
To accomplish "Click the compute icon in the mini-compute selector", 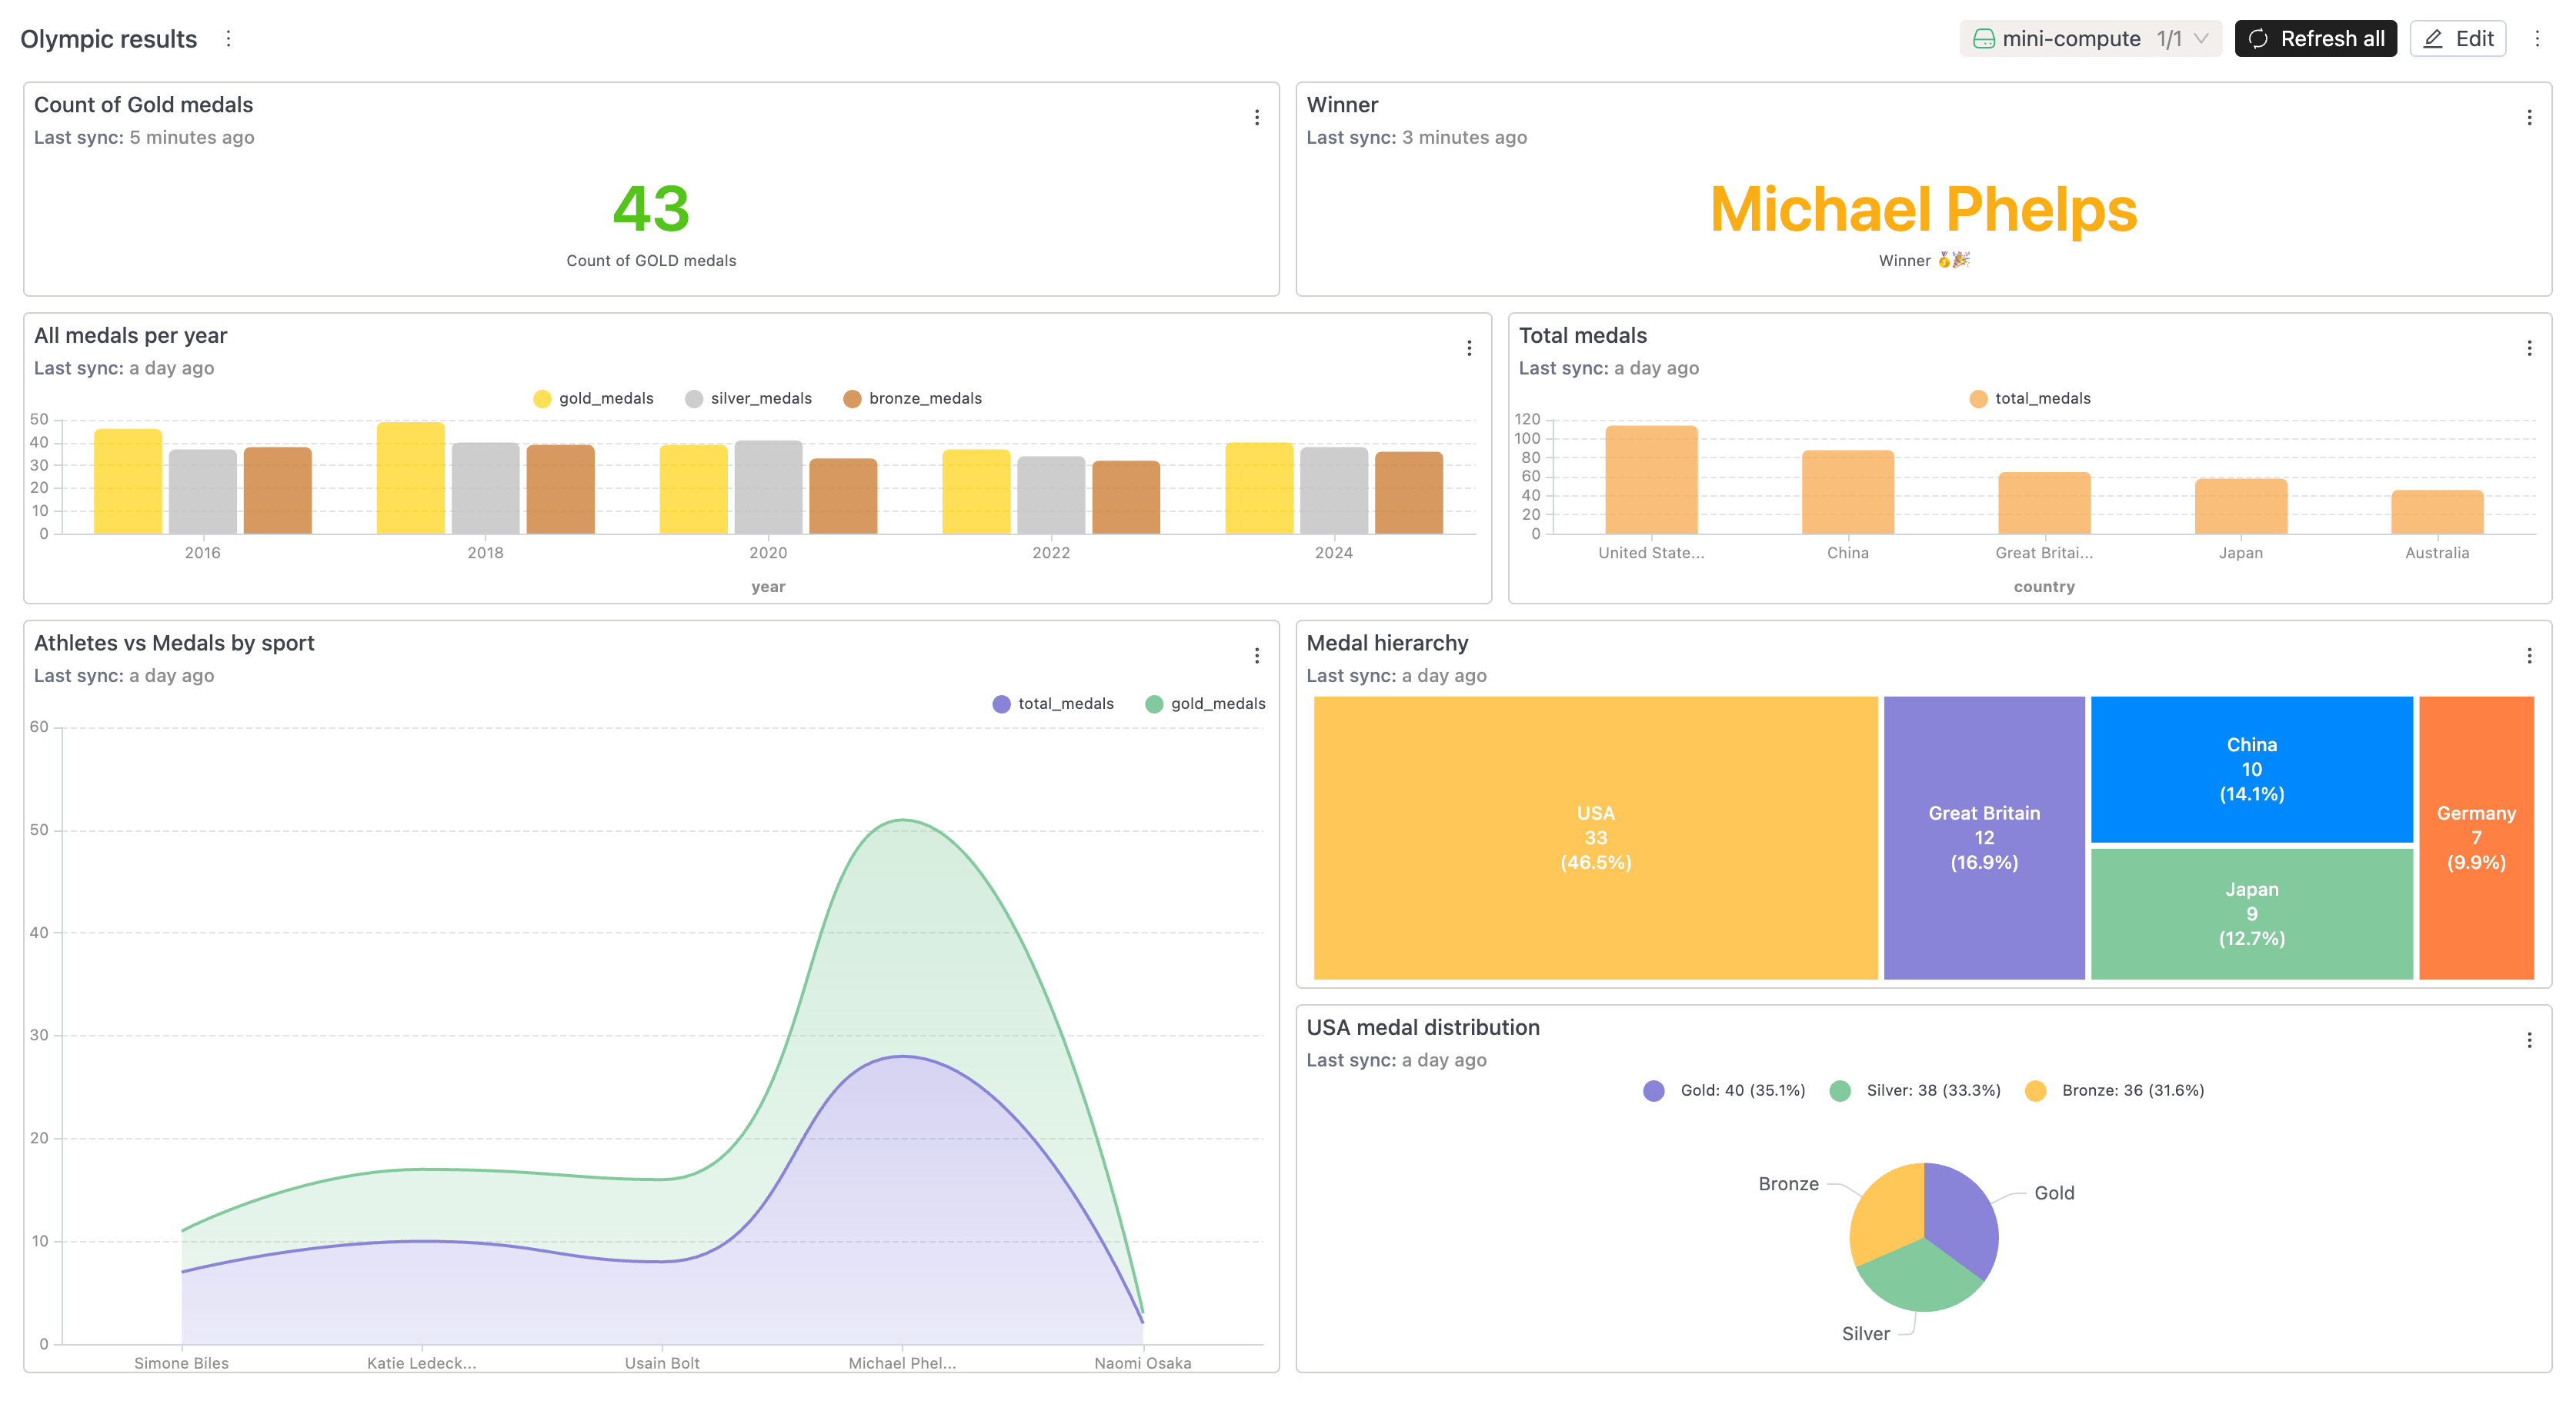I will [1986, 38].
